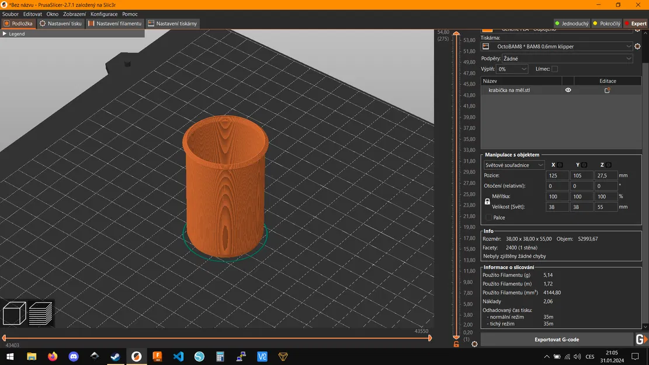Open the Výplň percentage dropdown
This screenshot has height=365, width=649.
coord(512,69)
